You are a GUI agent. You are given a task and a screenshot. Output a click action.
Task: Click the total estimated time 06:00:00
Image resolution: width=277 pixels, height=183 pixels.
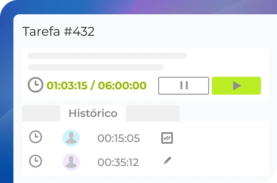122,86
